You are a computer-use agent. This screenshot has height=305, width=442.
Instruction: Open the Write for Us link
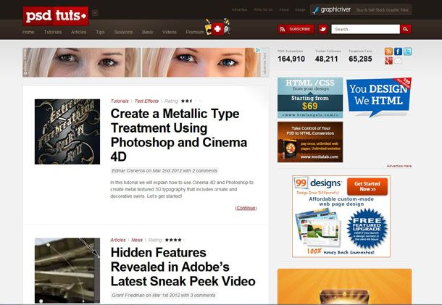click(x=263, y=9)
